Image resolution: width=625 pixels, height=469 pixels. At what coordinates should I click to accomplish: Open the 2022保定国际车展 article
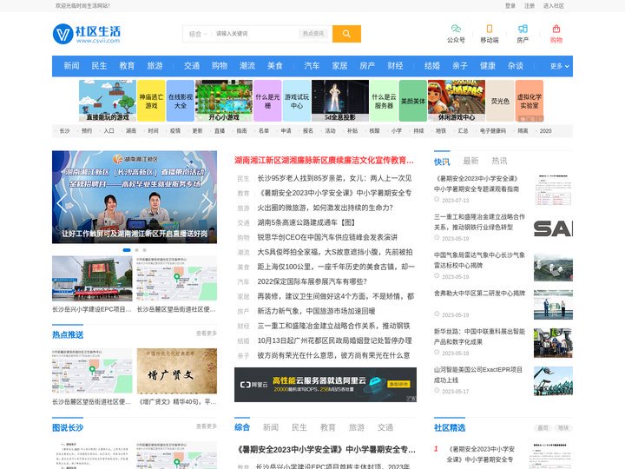(x=312, y=281)
